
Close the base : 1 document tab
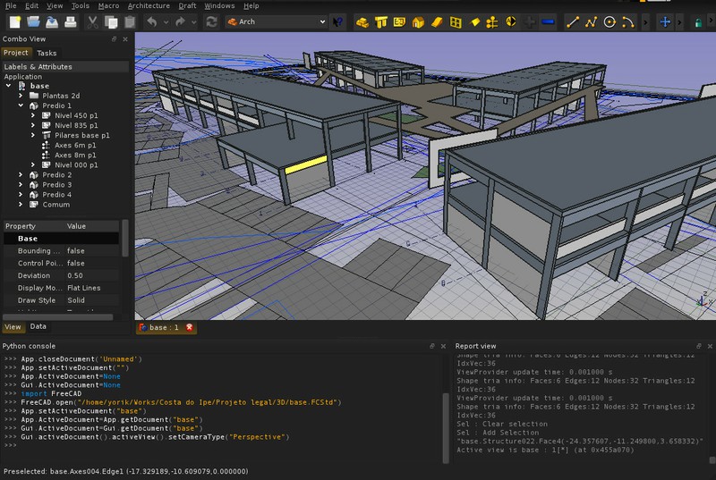pyautogui.click(x=189, y=328)
